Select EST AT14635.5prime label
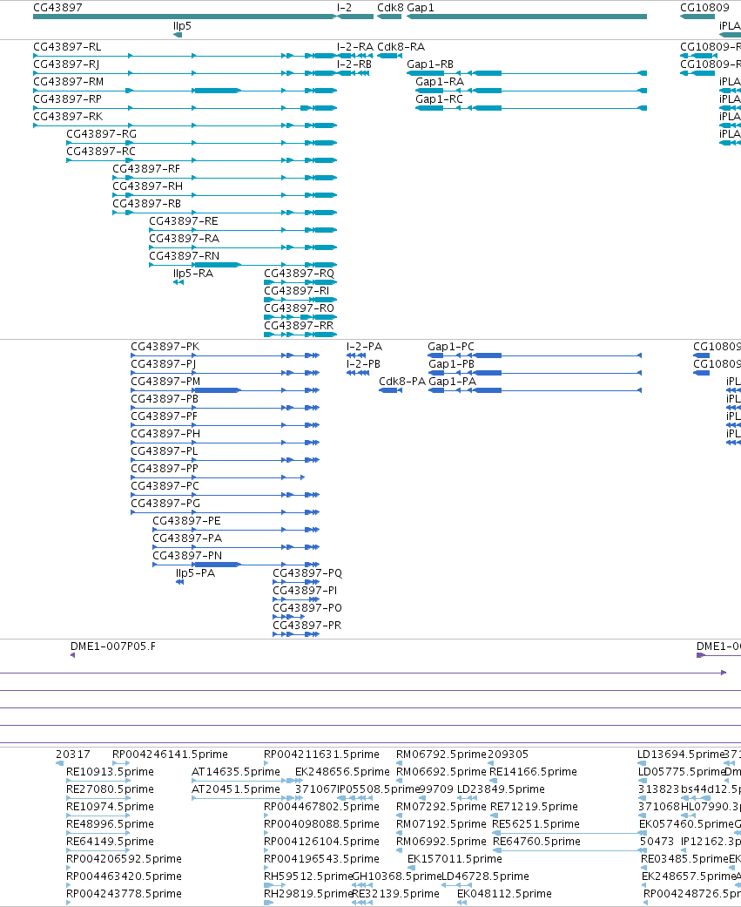Screen dimensions: 741x907 point(236,772)
